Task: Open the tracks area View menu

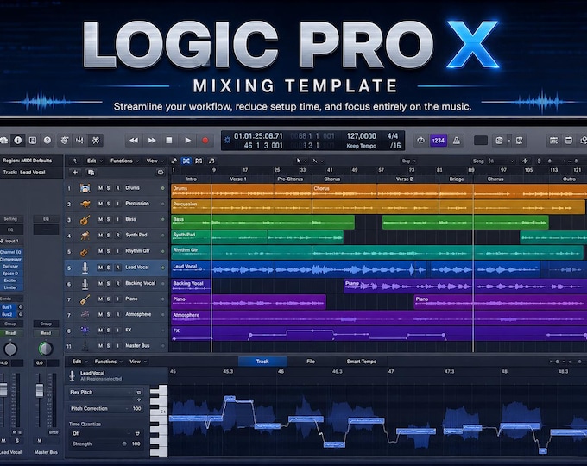Action: [x=155, y=161]
